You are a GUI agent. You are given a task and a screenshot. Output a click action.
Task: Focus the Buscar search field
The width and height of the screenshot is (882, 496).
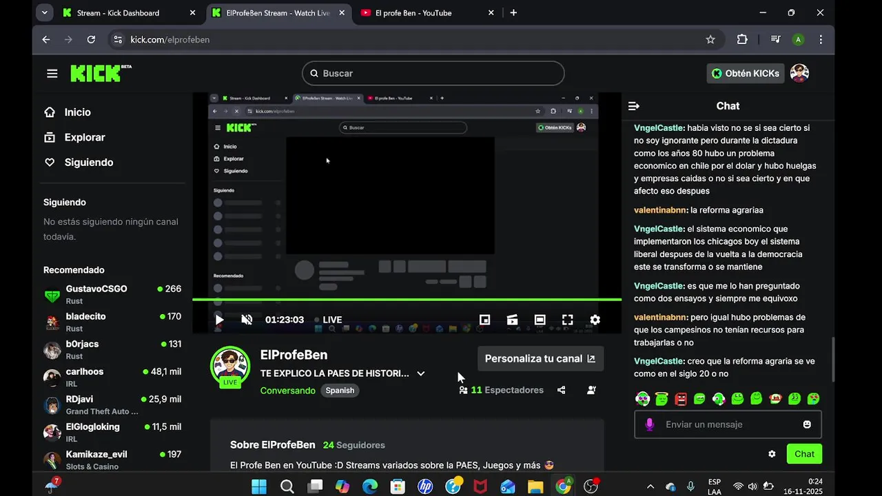[x=433, y=73]
